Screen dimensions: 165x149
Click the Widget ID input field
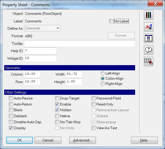click(41, 58)
